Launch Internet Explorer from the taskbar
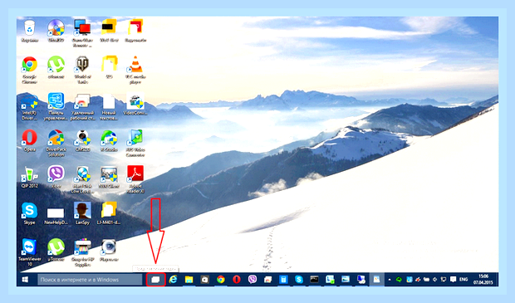This screenshot has width=515, height=303. pos(173,280)
